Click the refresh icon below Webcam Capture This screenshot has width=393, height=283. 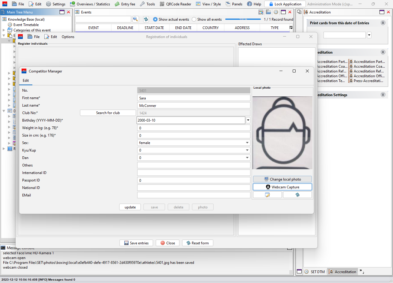pos(297,195)
